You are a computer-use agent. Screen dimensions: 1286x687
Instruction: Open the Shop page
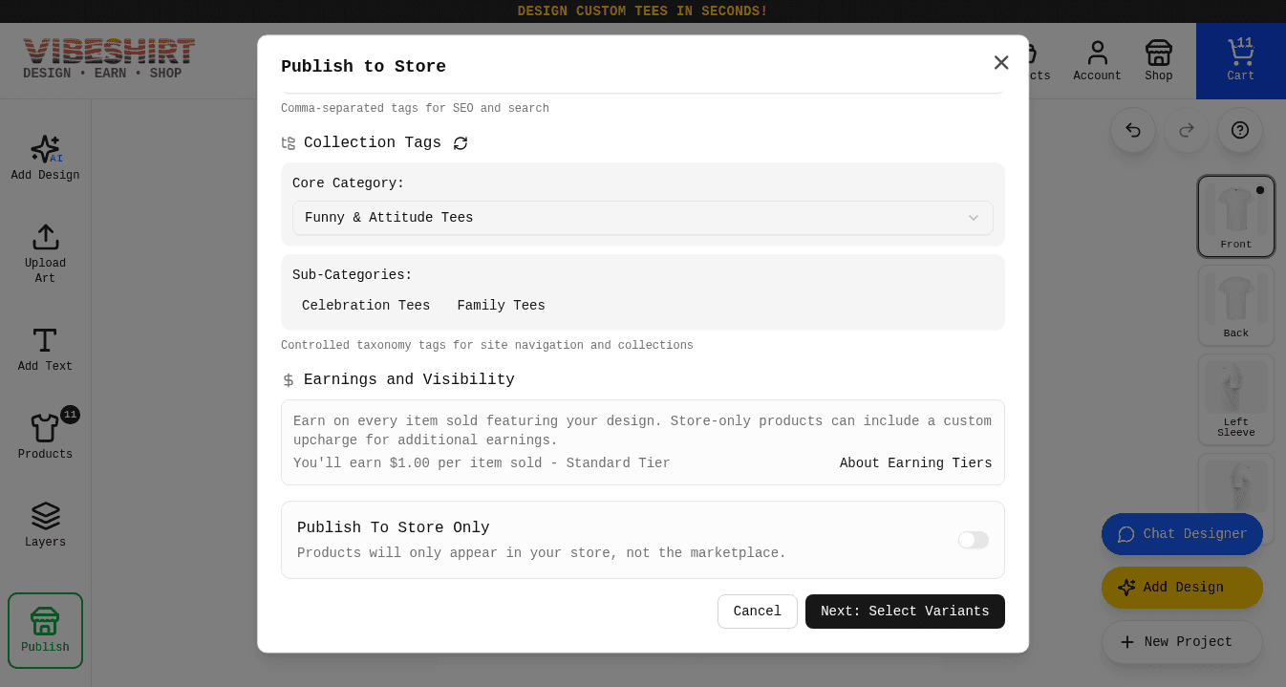[1159, 61]
